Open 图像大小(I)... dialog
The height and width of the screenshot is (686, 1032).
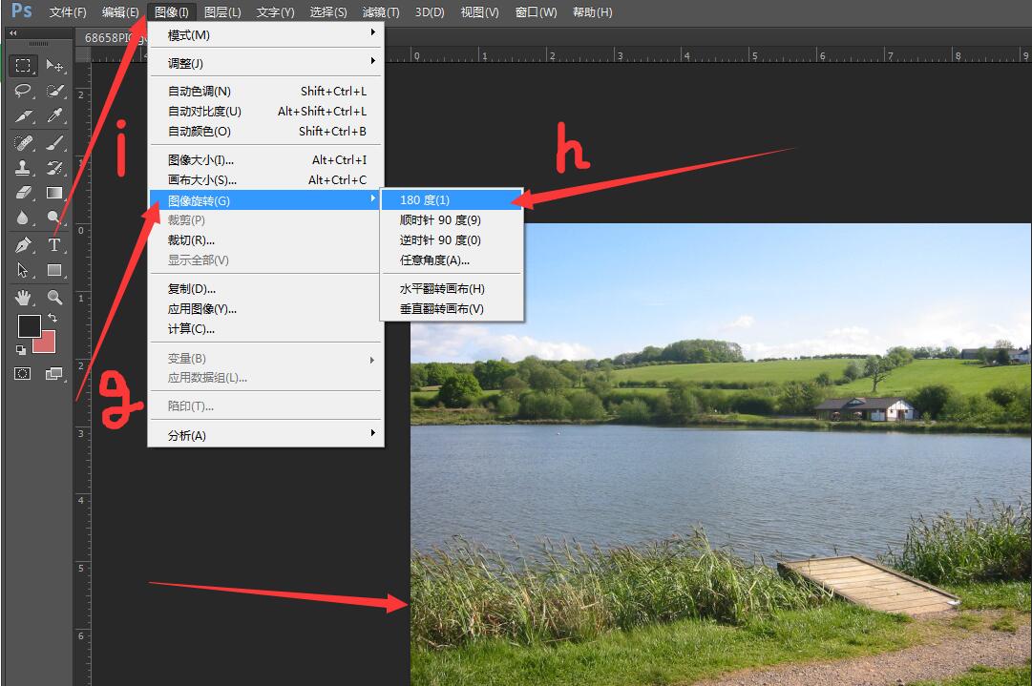[266, 160]
